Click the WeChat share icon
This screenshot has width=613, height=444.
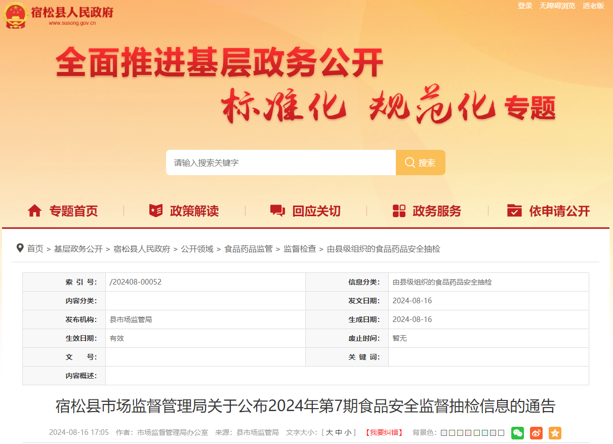[x=517, y=433]
